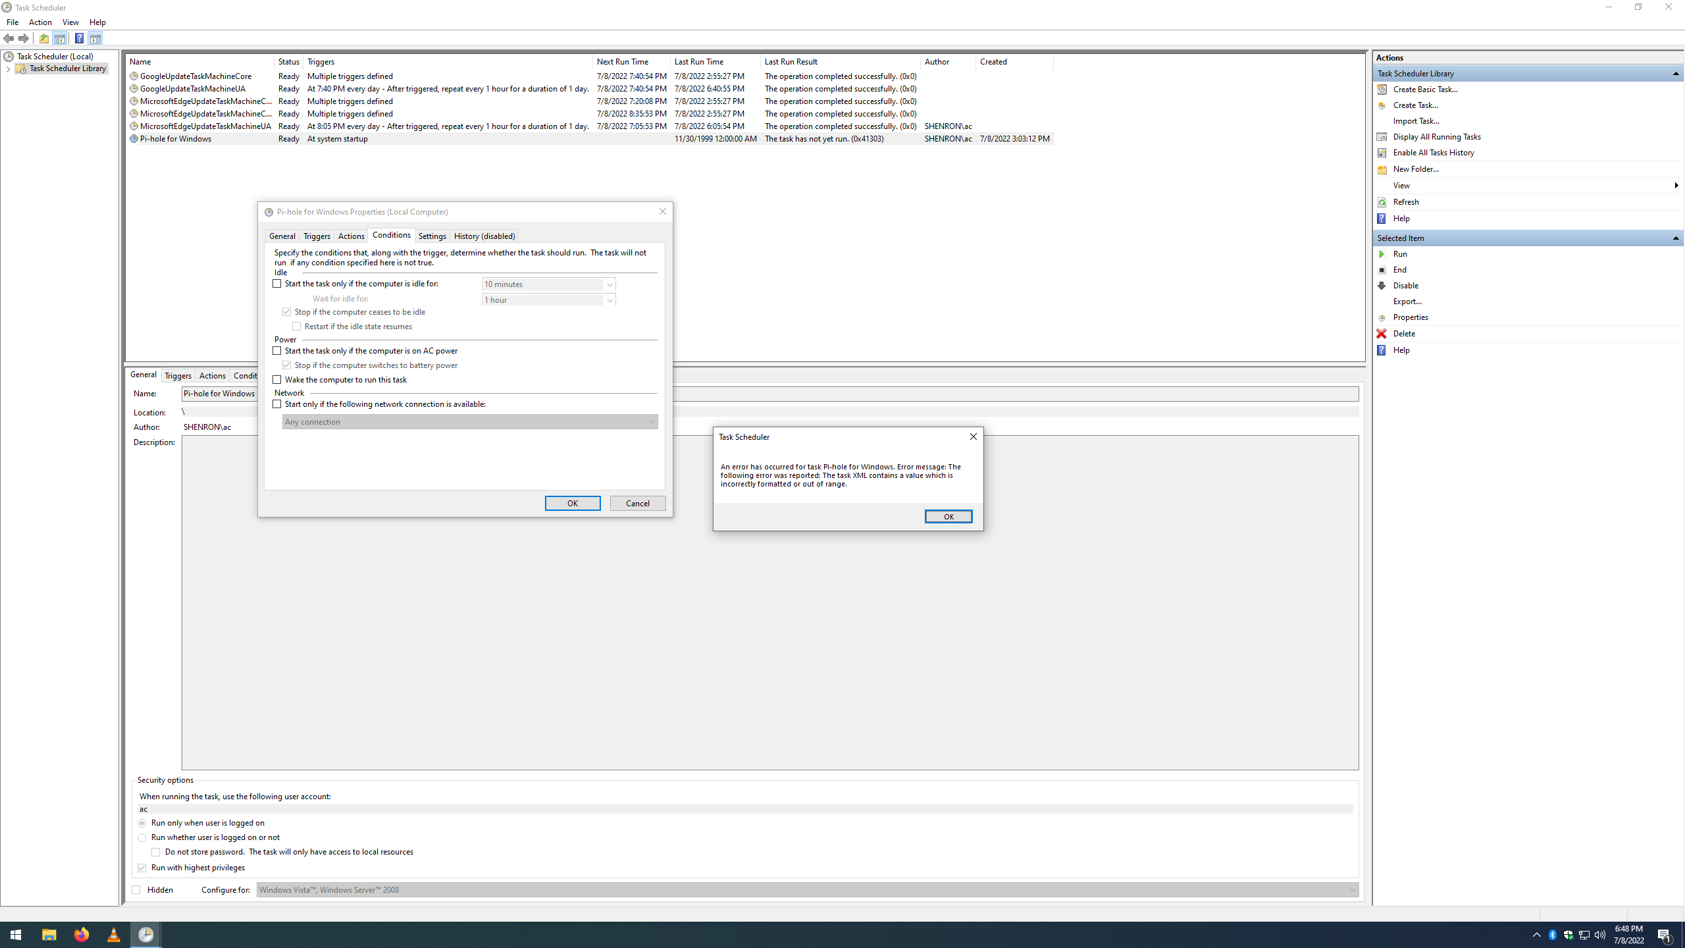Click Refresh in the Actions pane
The image size is (1685, 948).
[x=1407, y=201]
